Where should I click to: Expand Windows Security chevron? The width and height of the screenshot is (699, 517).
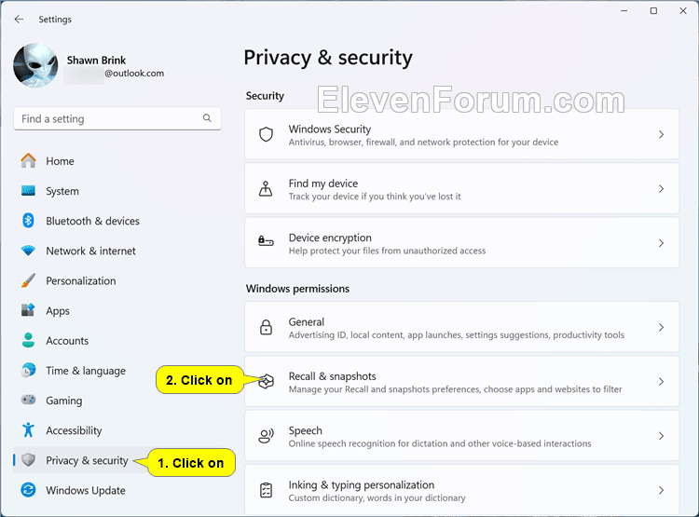click(661, 134)
